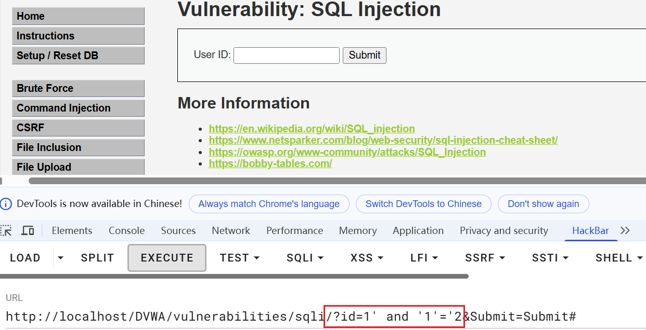This screenshot has height=330, width=646.
Task: Show more DevTools tabs chevron
Action: [x=625, y=230]
